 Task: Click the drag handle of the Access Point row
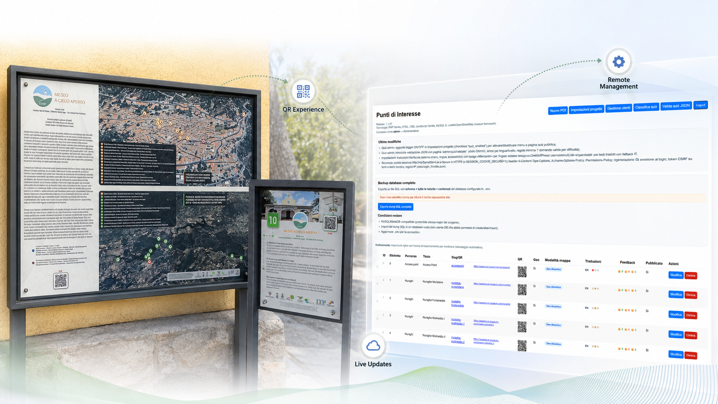pyautogui.click(x=378, y=266)
